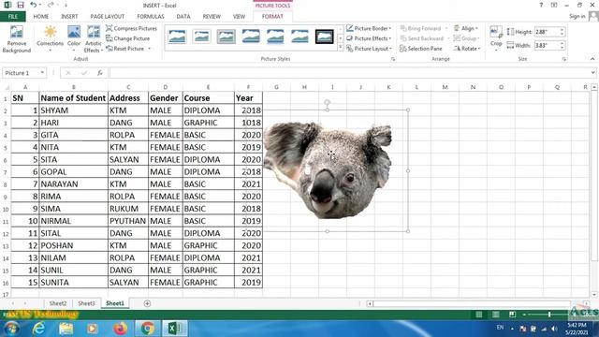Add a new sheet
The image size is (599, 337).
tap(147, 303)
